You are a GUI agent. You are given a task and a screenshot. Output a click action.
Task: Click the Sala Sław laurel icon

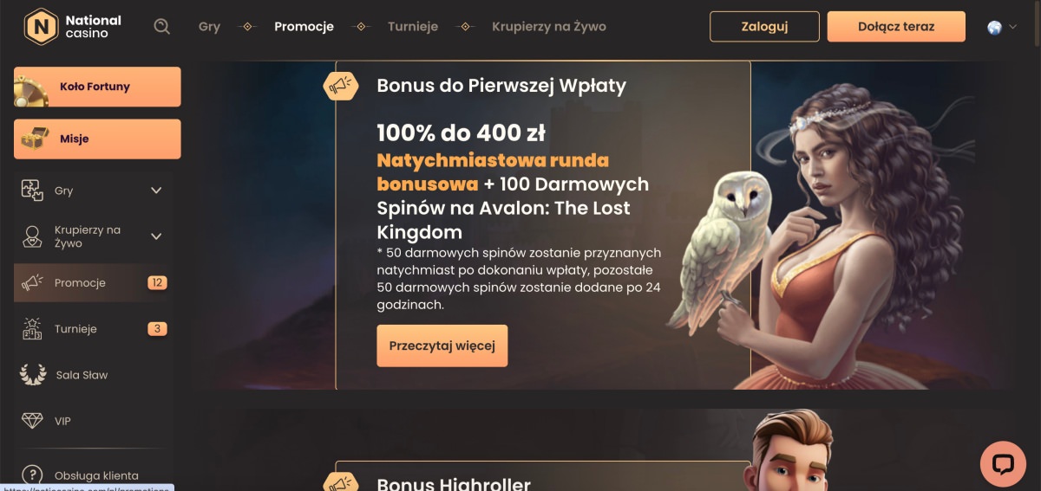click(32, 375)
